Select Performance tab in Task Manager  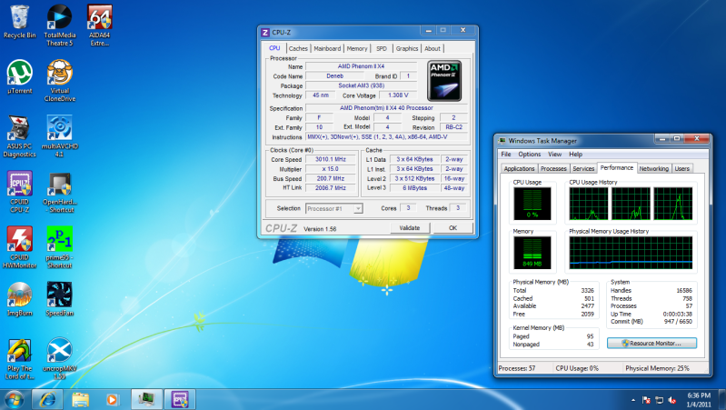point(617,167)
